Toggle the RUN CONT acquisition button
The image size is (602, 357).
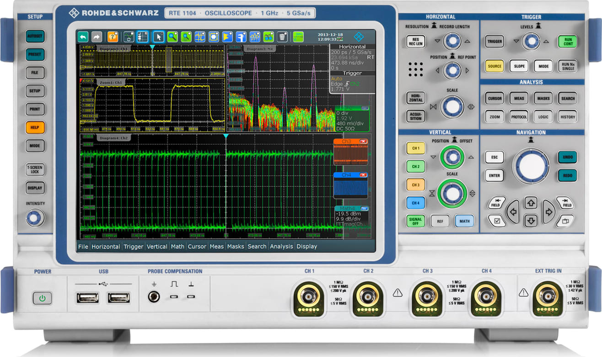click(x=568, y=42)
